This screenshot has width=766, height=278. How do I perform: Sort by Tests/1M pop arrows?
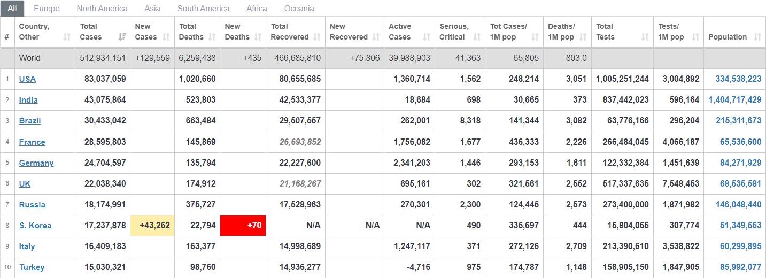point(695,37)
